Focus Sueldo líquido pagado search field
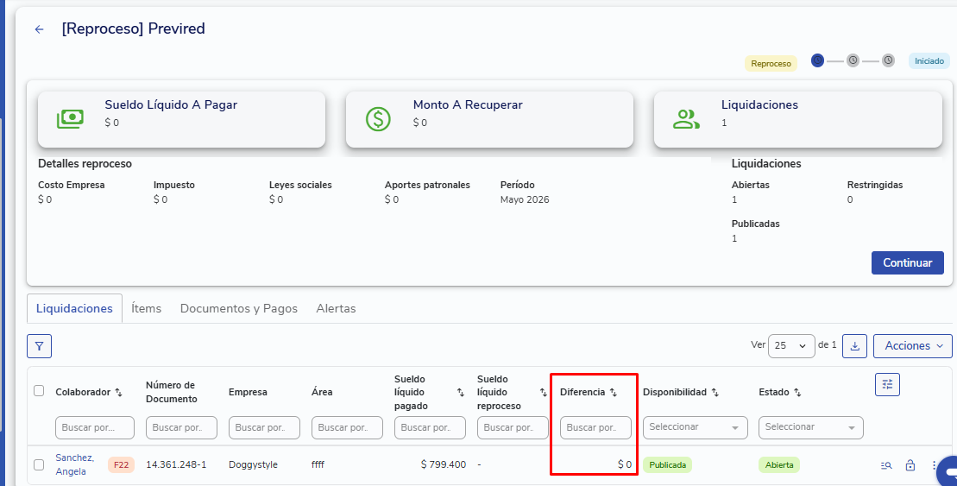 pyautogui.click(x=430, y=427)
